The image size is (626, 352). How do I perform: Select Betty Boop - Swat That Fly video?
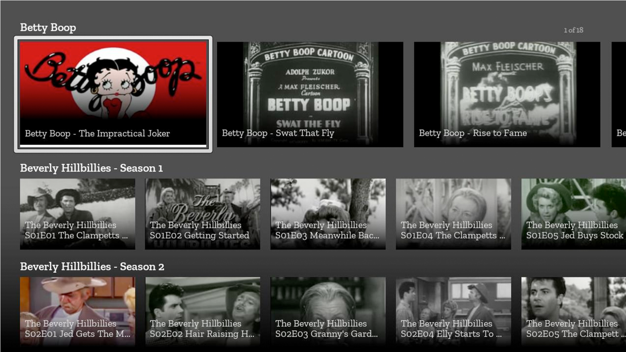tap(310, 94)
